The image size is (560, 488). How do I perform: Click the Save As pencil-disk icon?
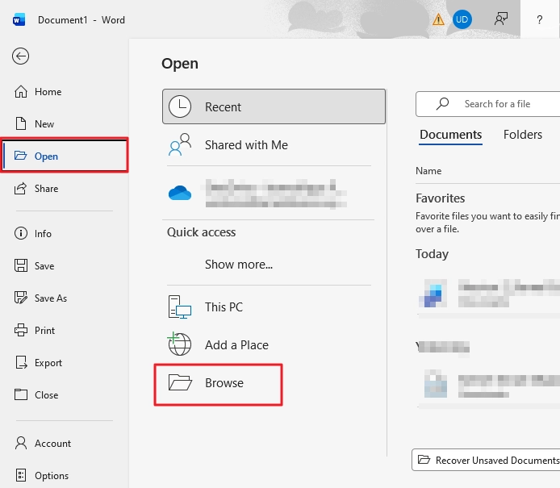[21, 298]
